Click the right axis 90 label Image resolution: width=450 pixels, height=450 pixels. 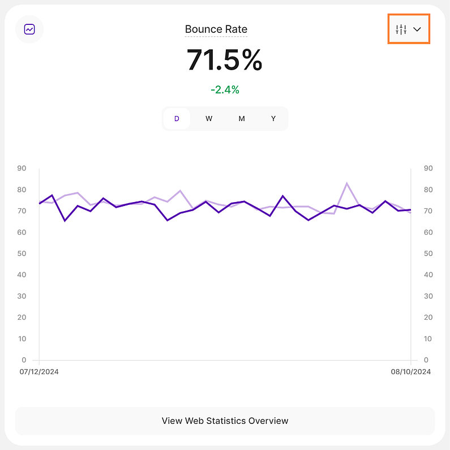428,168
